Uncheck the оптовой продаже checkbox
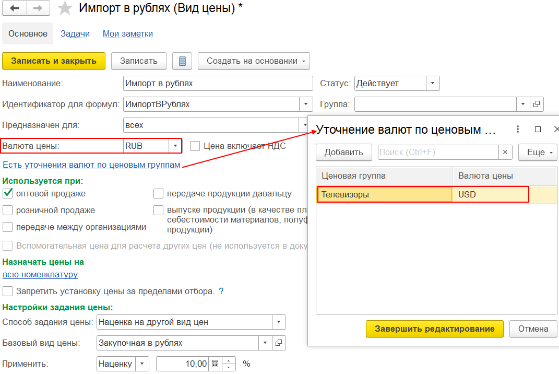This screenshot has height=374, width=559. pos(8,194)
